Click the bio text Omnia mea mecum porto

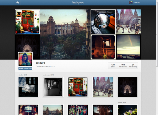45,66
